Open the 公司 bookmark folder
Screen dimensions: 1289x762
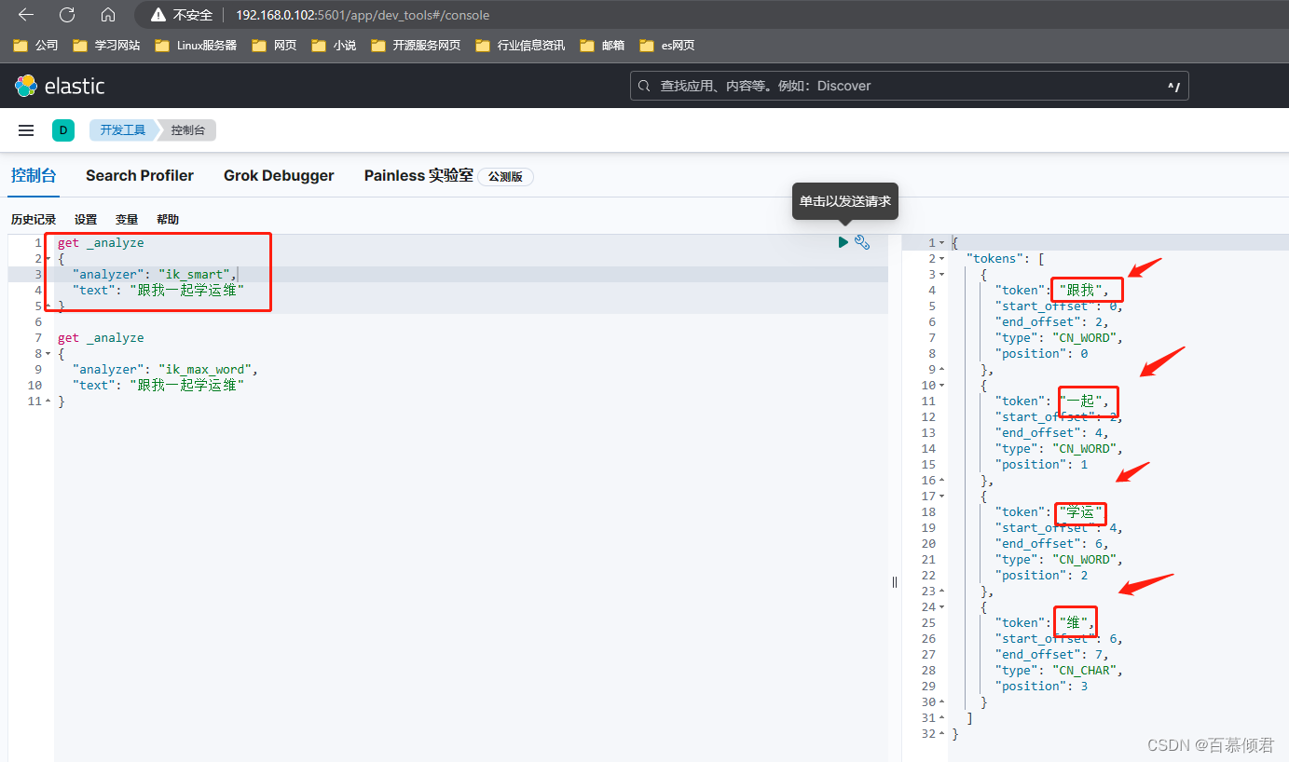coord(35,45)
